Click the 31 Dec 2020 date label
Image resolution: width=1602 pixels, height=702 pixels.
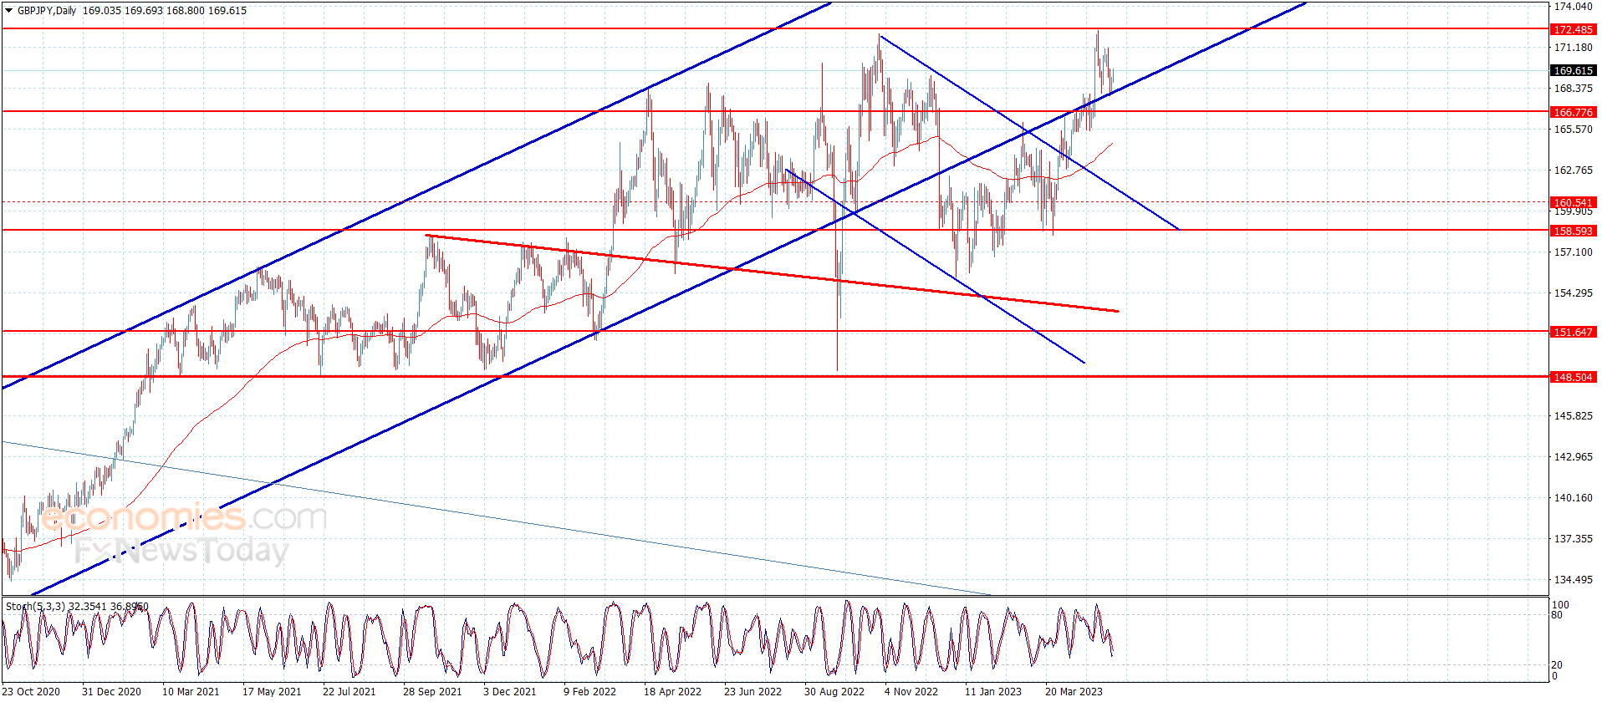pyautogui.click(x=111, y=691)
